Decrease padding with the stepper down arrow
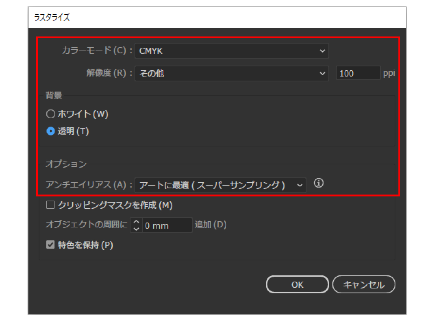 pos(136,229)
